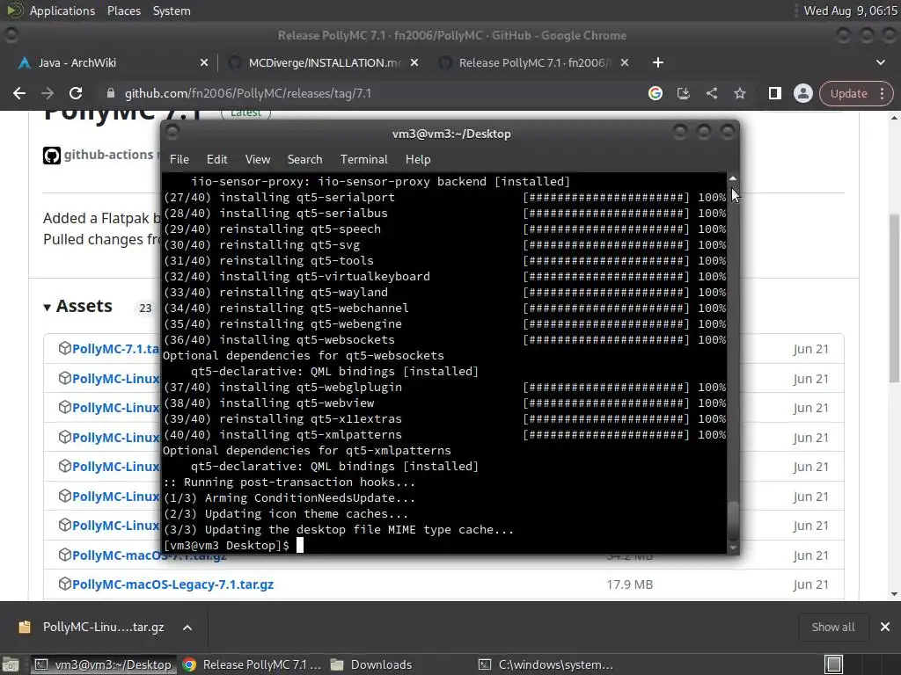Viewport: 901px width, 675px height.
Task: Go forward in Chrome history
Action: tap(48, 93)
